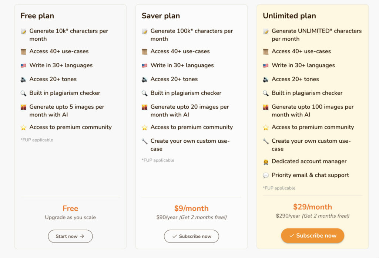Click Dedicated account manager feature text
The image size is (379, 258).
[309, 161]
